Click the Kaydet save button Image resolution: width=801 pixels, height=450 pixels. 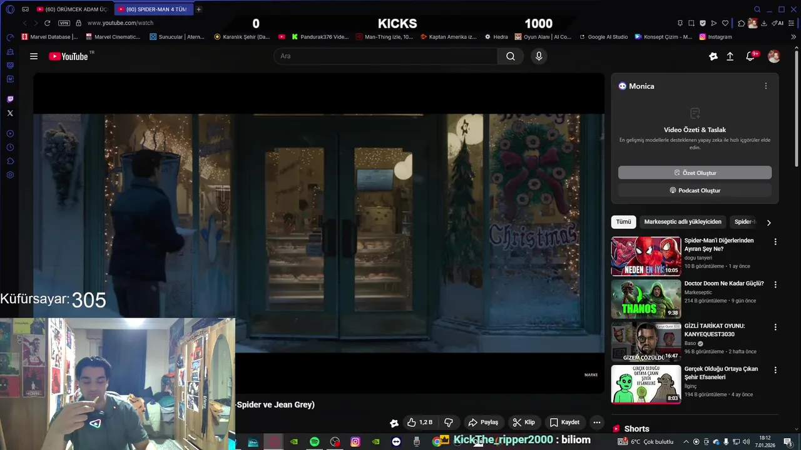564,422
